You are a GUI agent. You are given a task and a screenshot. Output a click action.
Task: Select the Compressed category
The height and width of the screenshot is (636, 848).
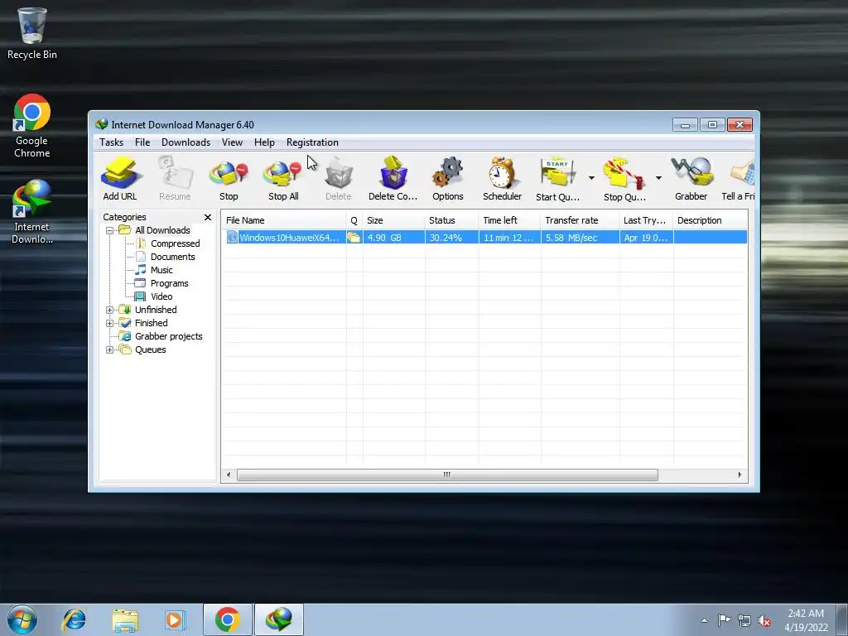[x=176, y=243]
